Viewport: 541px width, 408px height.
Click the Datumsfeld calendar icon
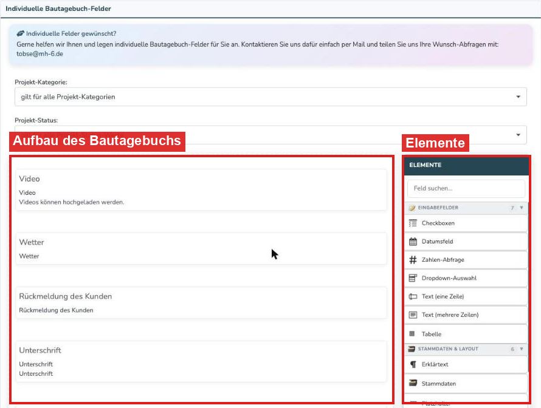pos(413,242)
